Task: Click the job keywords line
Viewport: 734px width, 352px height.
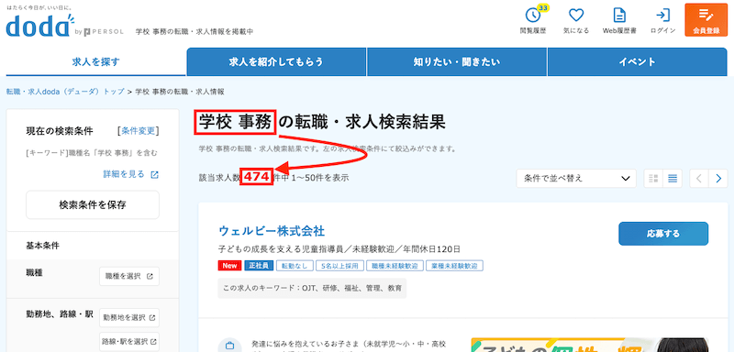Action: 312,289
